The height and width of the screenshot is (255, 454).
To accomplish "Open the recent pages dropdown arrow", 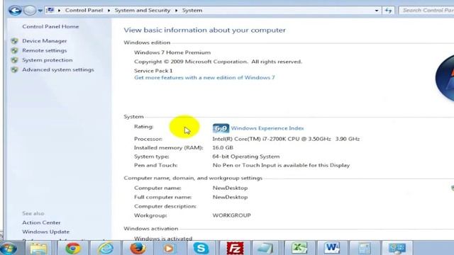I will [x=40, y=11].
